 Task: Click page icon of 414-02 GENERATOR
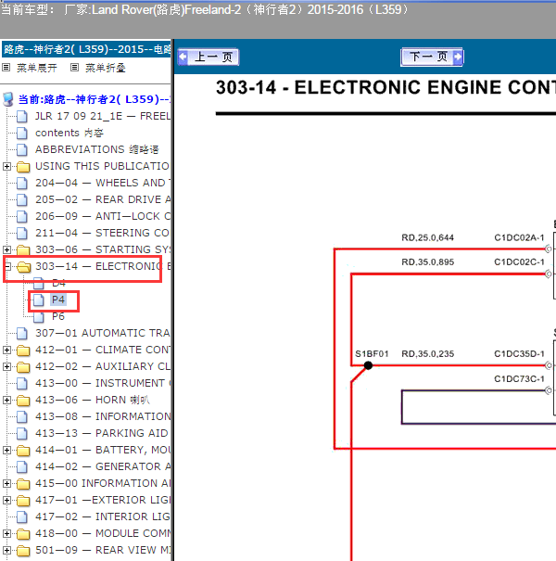22,467
